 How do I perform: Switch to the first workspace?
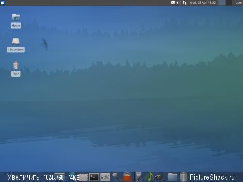click(x=222, y=3)
